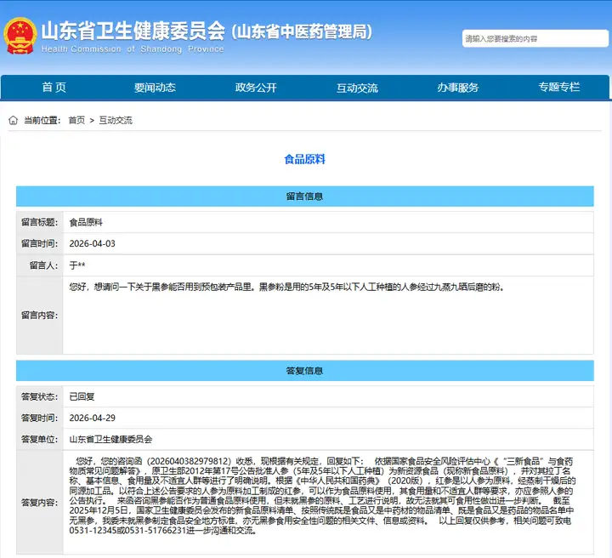Click the reply date 2026-04-29
The height and width of the screenshot is (558, 612).
pyautogui.click(x=92, y=418)
